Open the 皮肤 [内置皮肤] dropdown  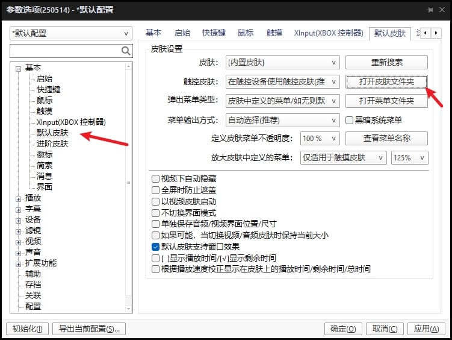click(282, 63)
